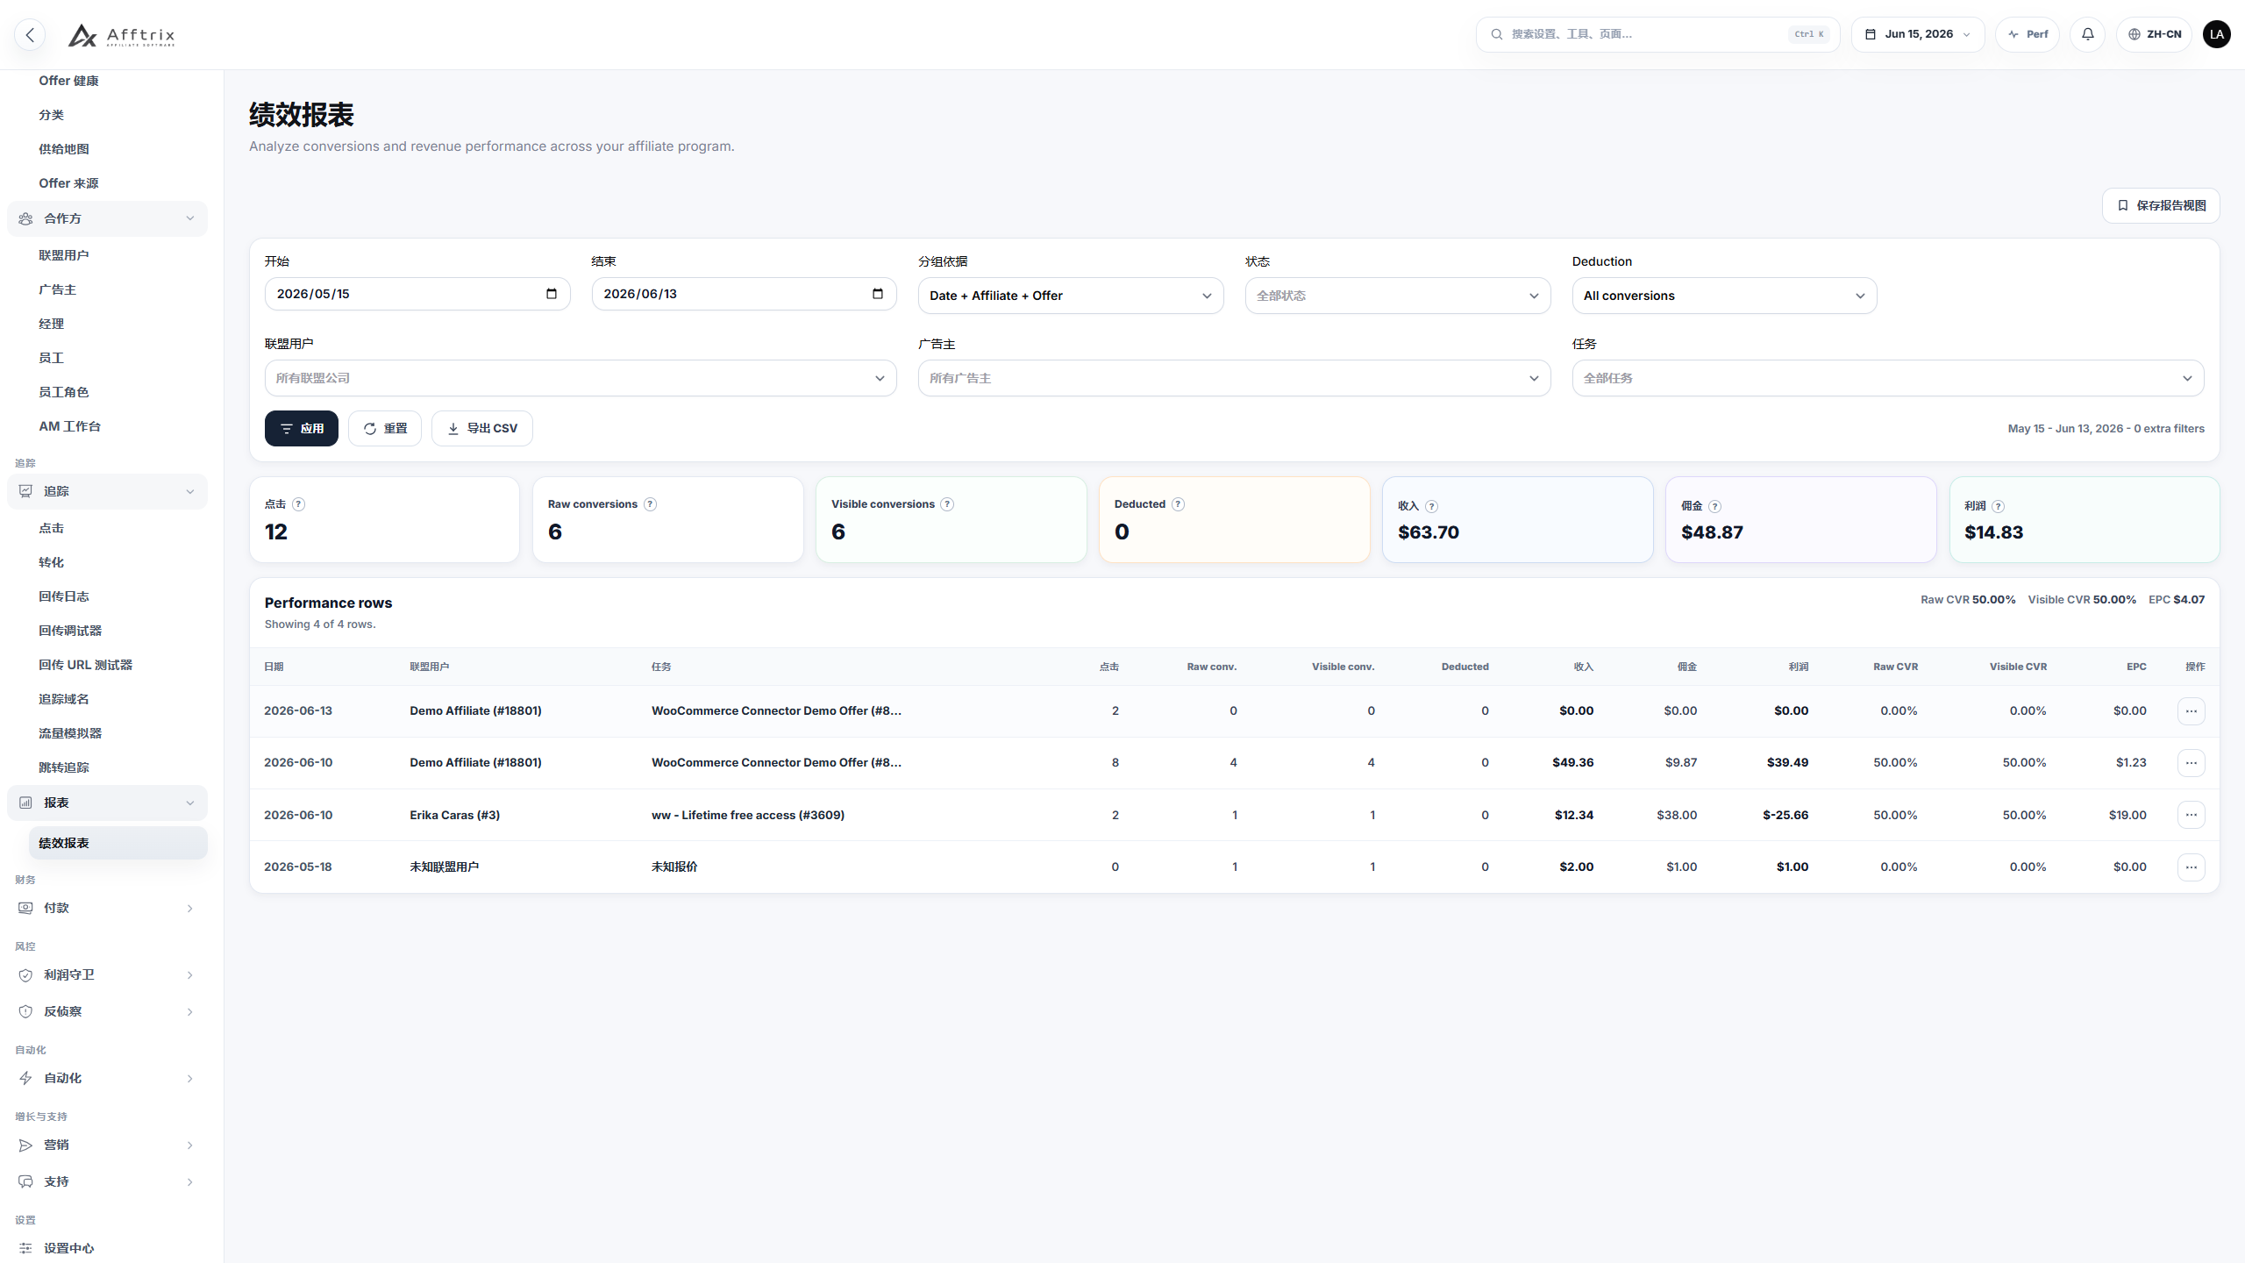2245x1263 pixels.
Task: Click help icon beside Raw conversions
Action: point(650,504)
